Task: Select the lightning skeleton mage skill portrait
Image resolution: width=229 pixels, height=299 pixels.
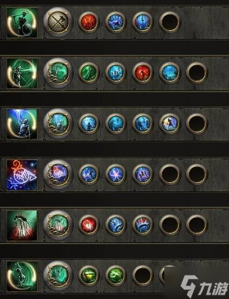Action: click(22, 124)
